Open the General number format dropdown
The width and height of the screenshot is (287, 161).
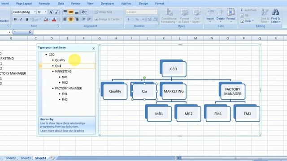pos(156,12)
